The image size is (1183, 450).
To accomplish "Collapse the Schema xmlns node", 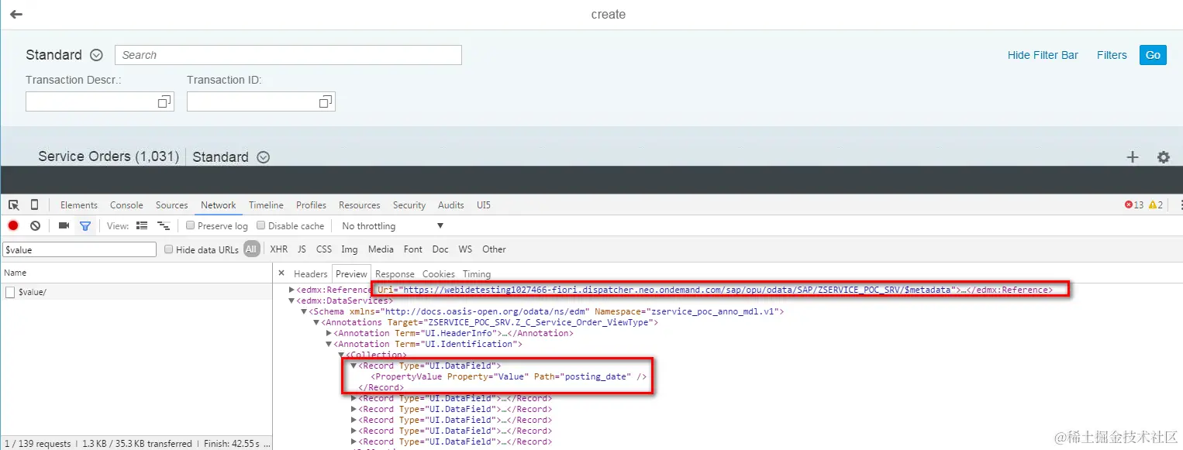I will click(x=304, y=311).
